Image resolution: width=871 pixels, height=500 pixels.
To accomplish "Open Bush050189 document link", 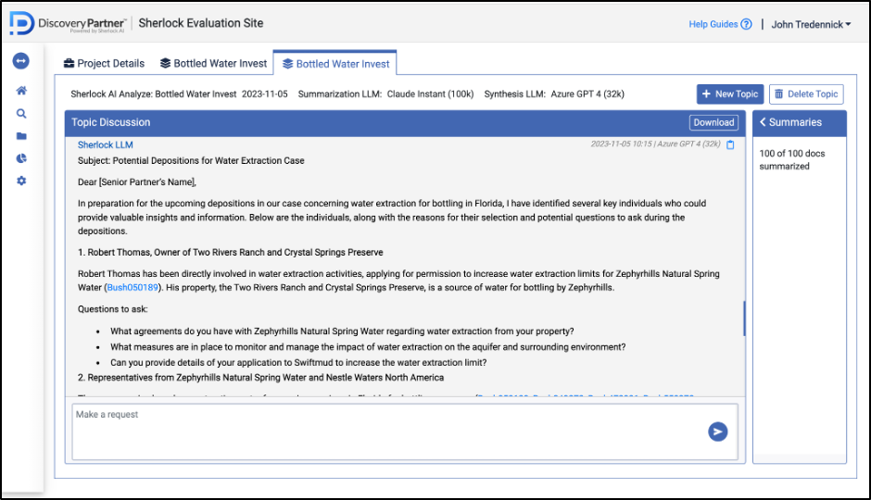I will pos(133,287).
